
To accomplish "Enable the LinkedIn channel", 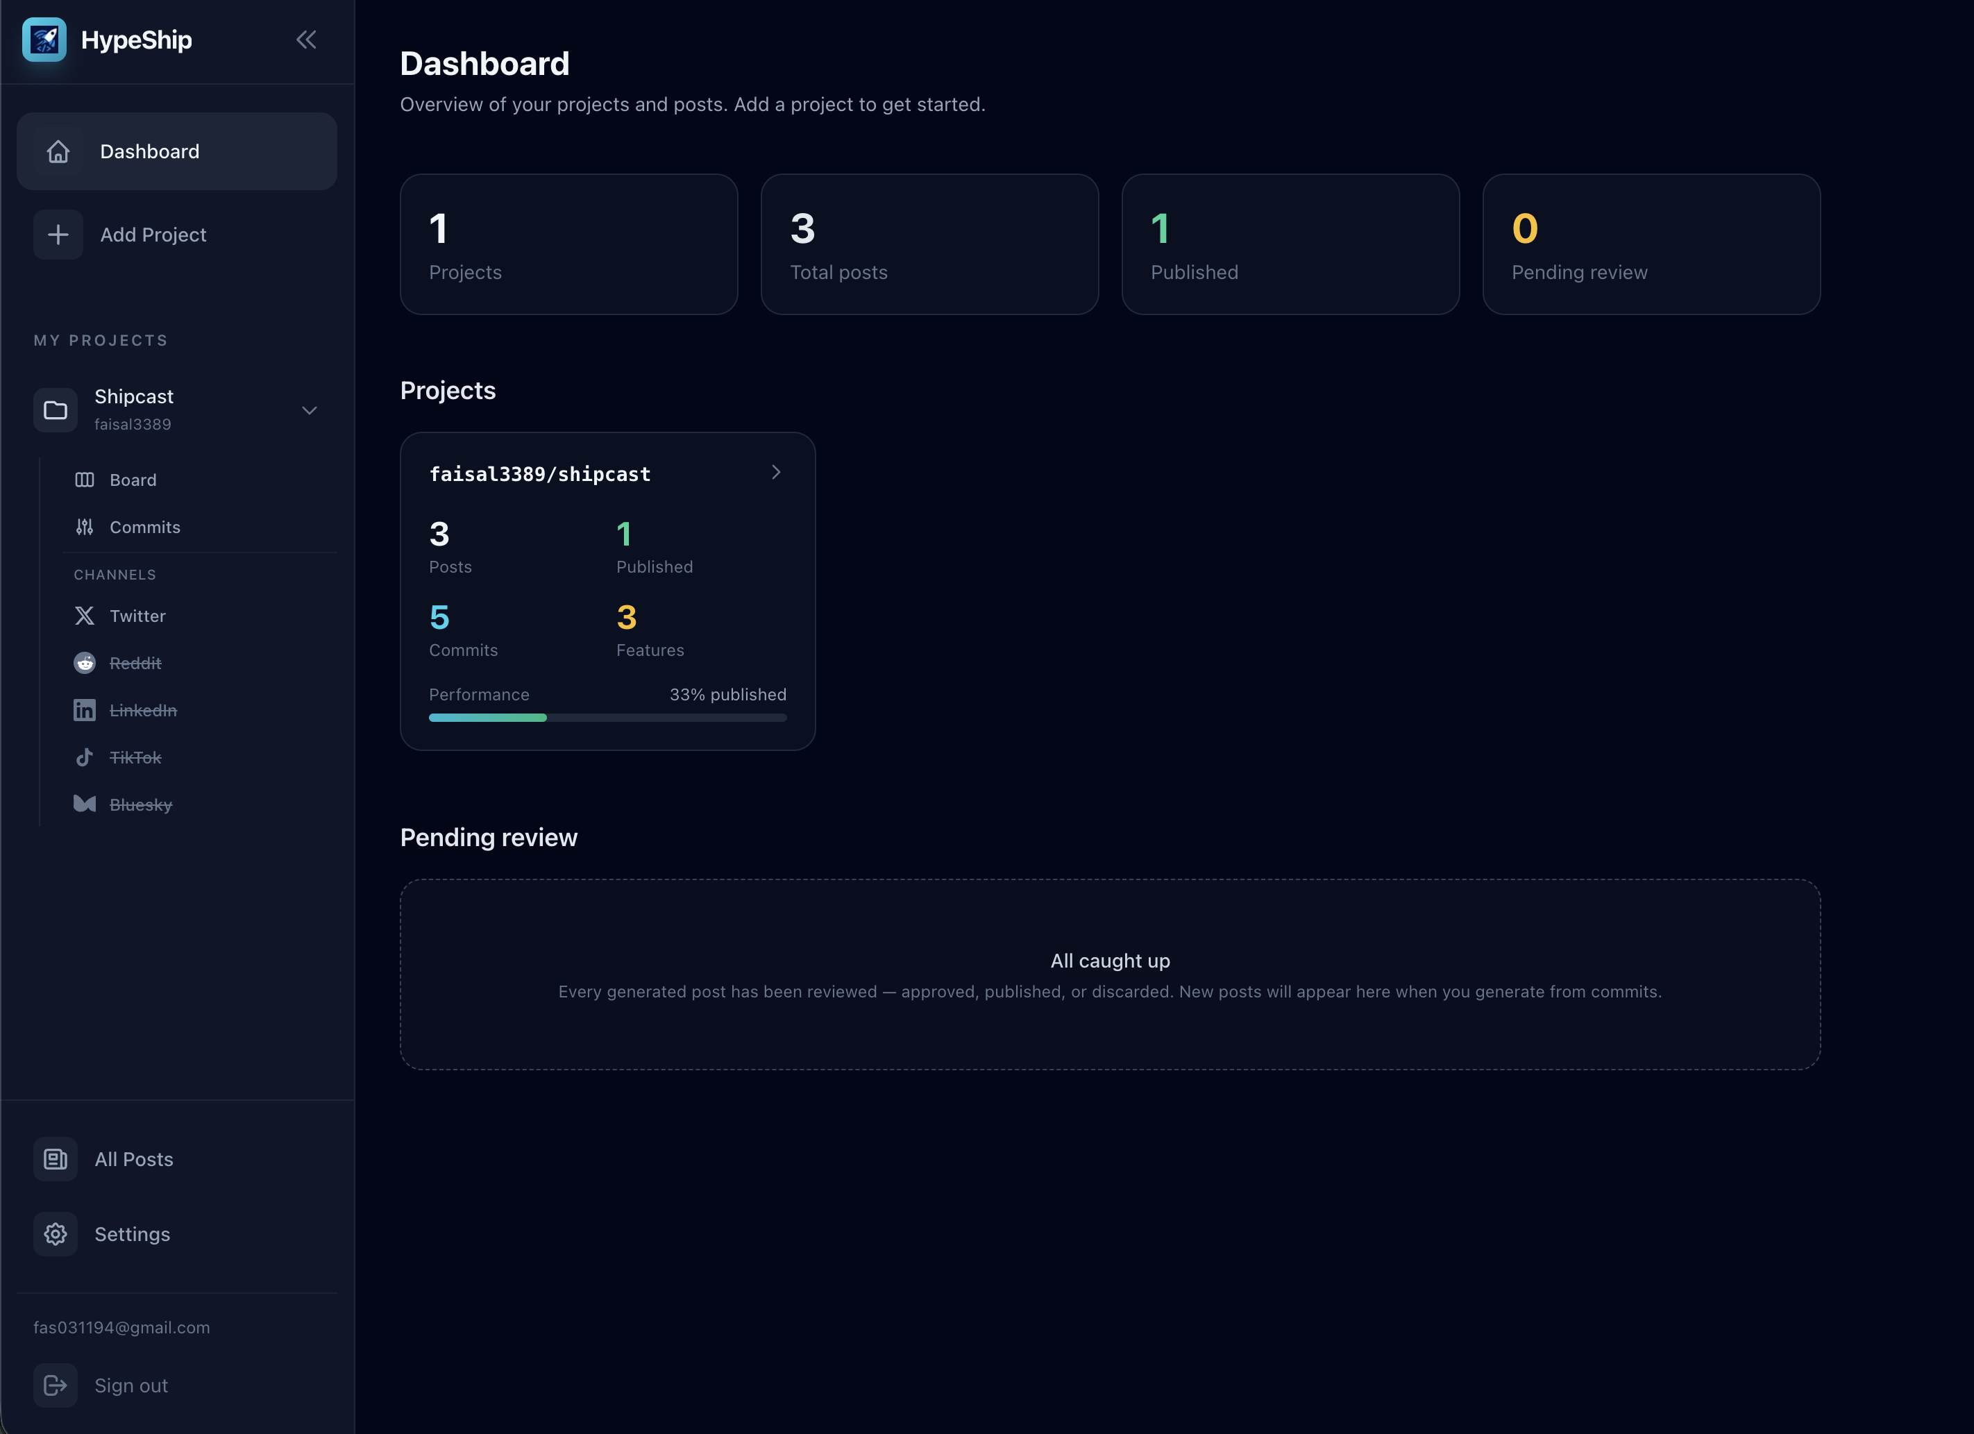I will click(143, 710).
